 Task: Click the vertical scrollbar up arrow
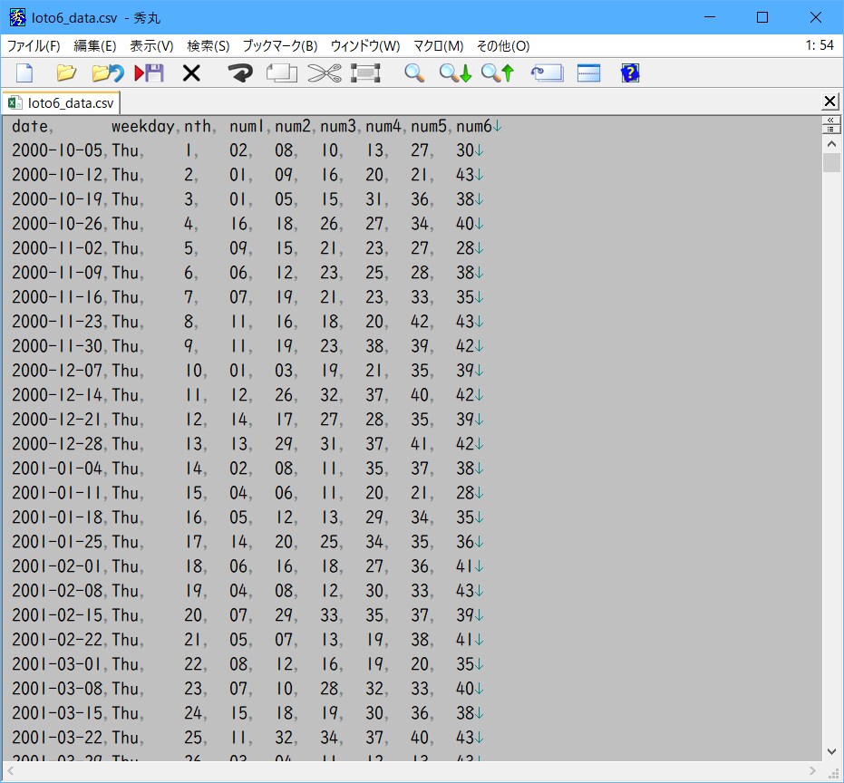(831, 144)
